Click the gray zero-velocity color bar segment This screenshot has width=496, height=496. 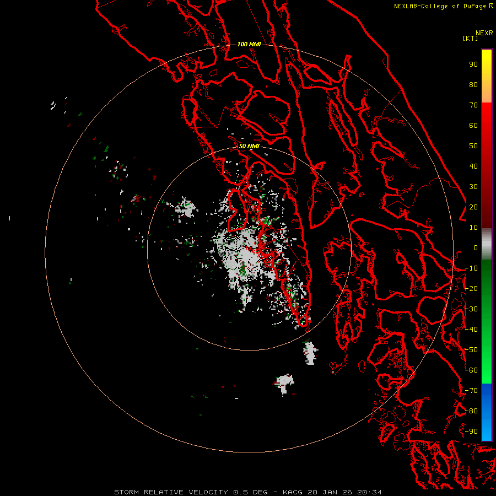tap(487, 244)
